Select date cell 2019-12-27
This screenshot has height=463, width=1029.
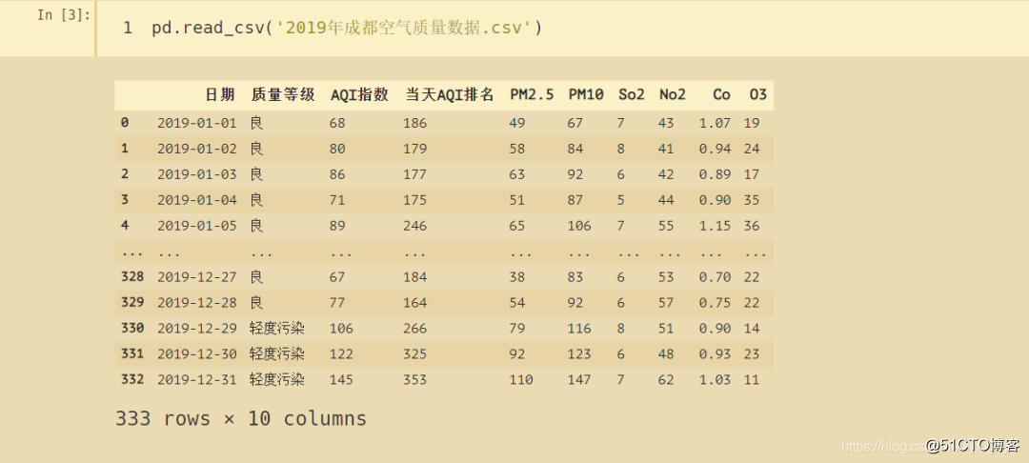click(197, 276)
